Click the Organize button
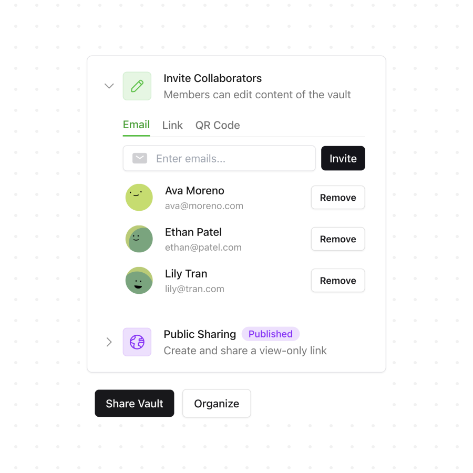473x473 pixels. [217, 403]
